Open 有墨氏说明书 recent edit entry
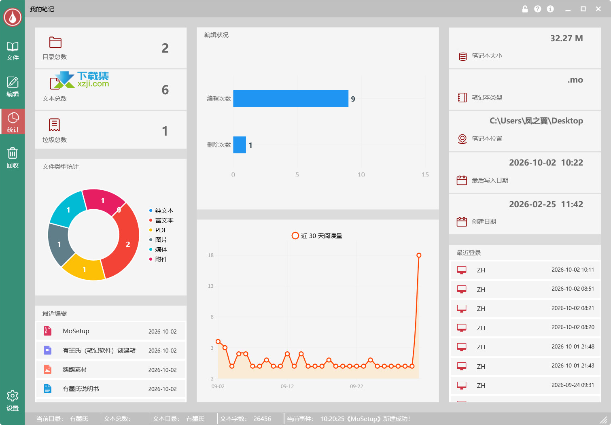This screenshot has width=611, height=425. tap(111, 389)
